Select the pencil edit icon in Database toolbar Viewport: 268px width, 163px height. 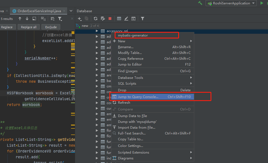126,19
